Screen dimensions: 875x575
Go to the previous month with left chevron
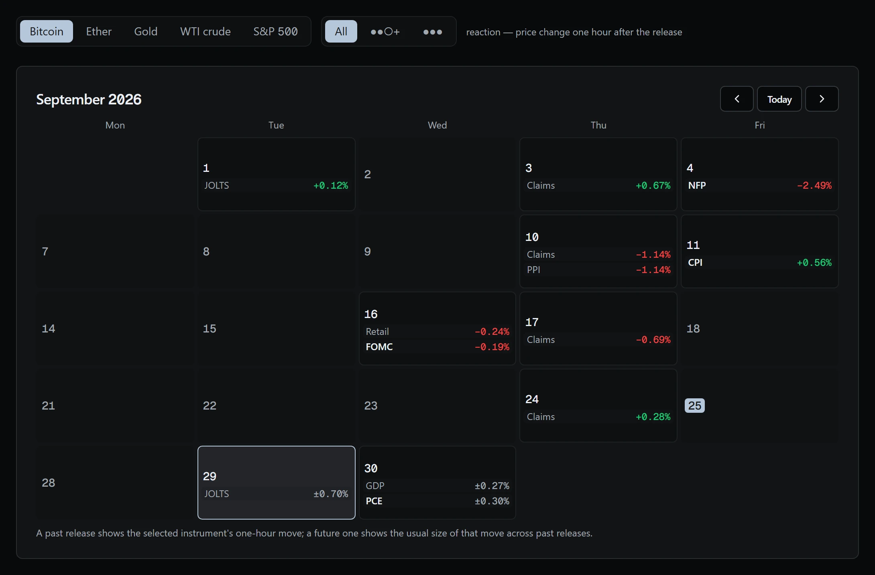[737, 99]
